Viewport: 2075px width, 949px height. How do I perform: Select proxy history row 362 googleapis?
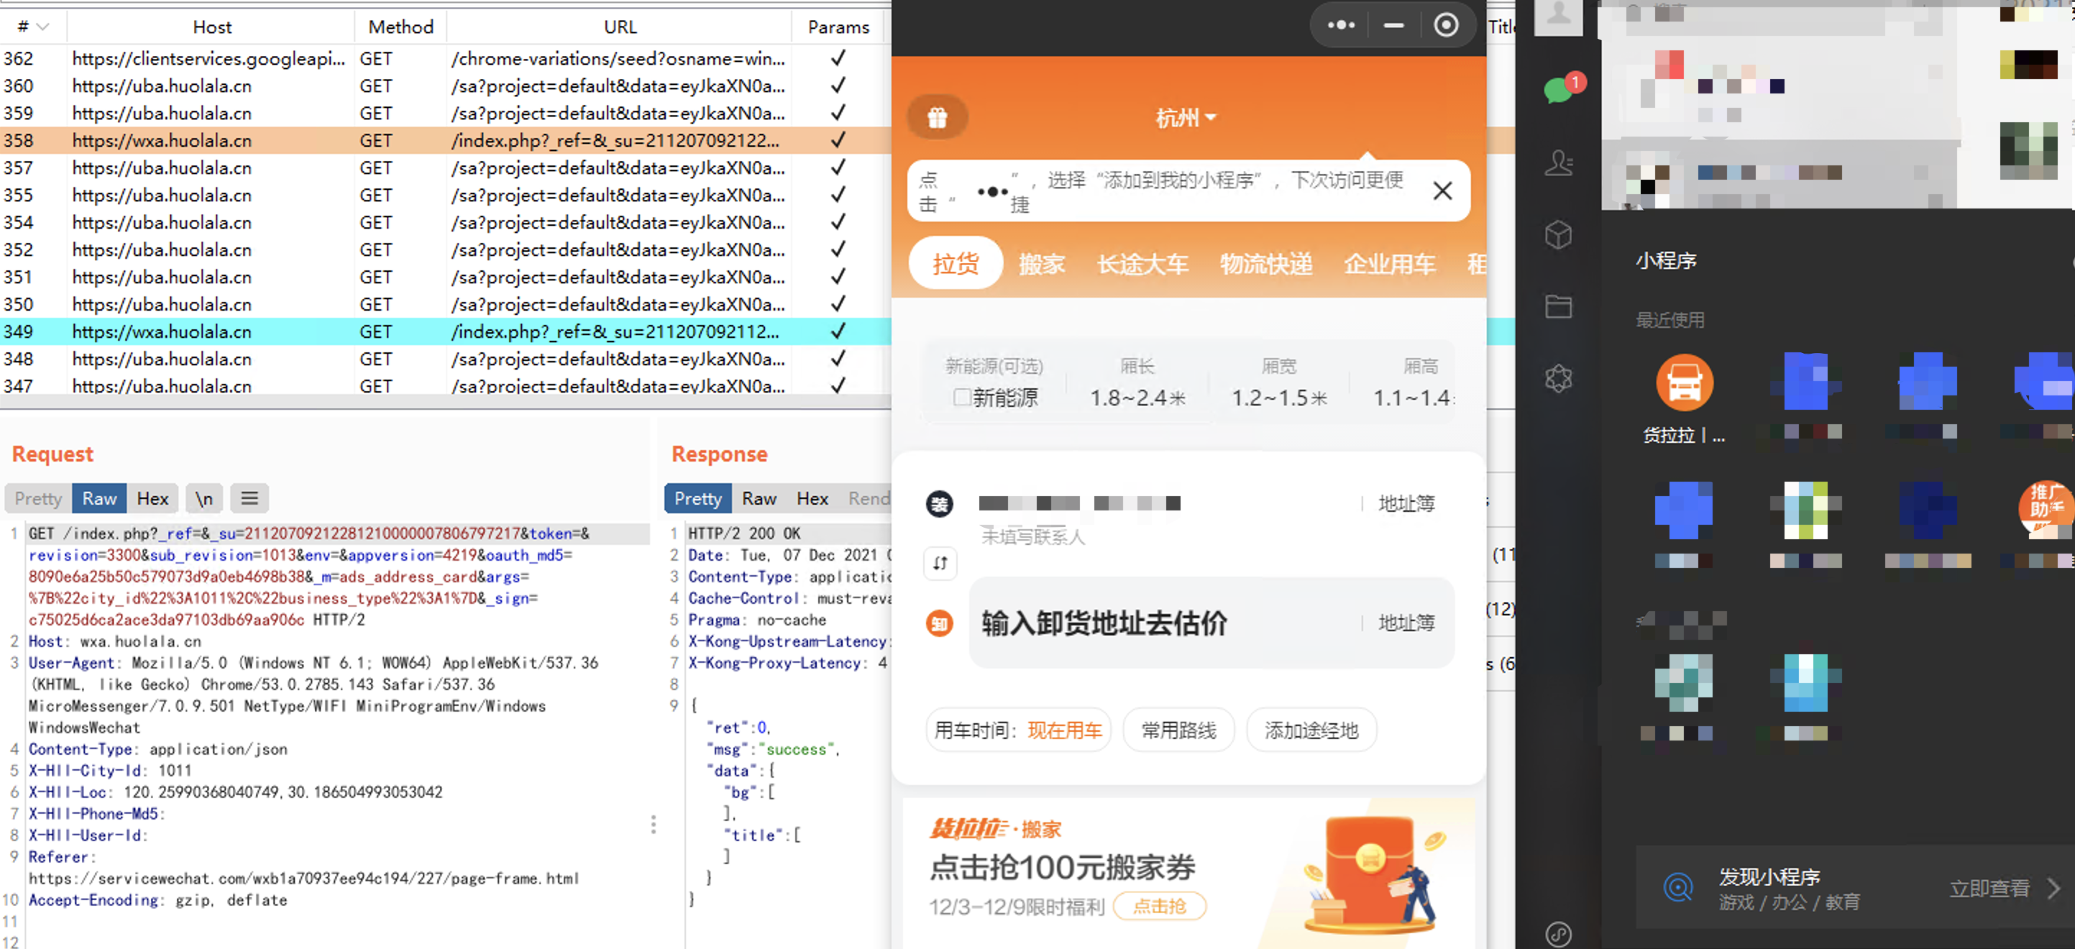click(444, 59)
